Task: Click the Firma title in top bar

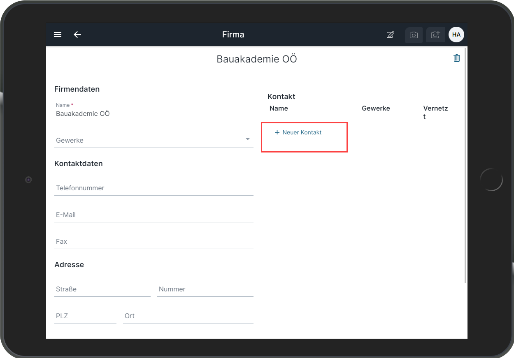Action: (233, 35)
